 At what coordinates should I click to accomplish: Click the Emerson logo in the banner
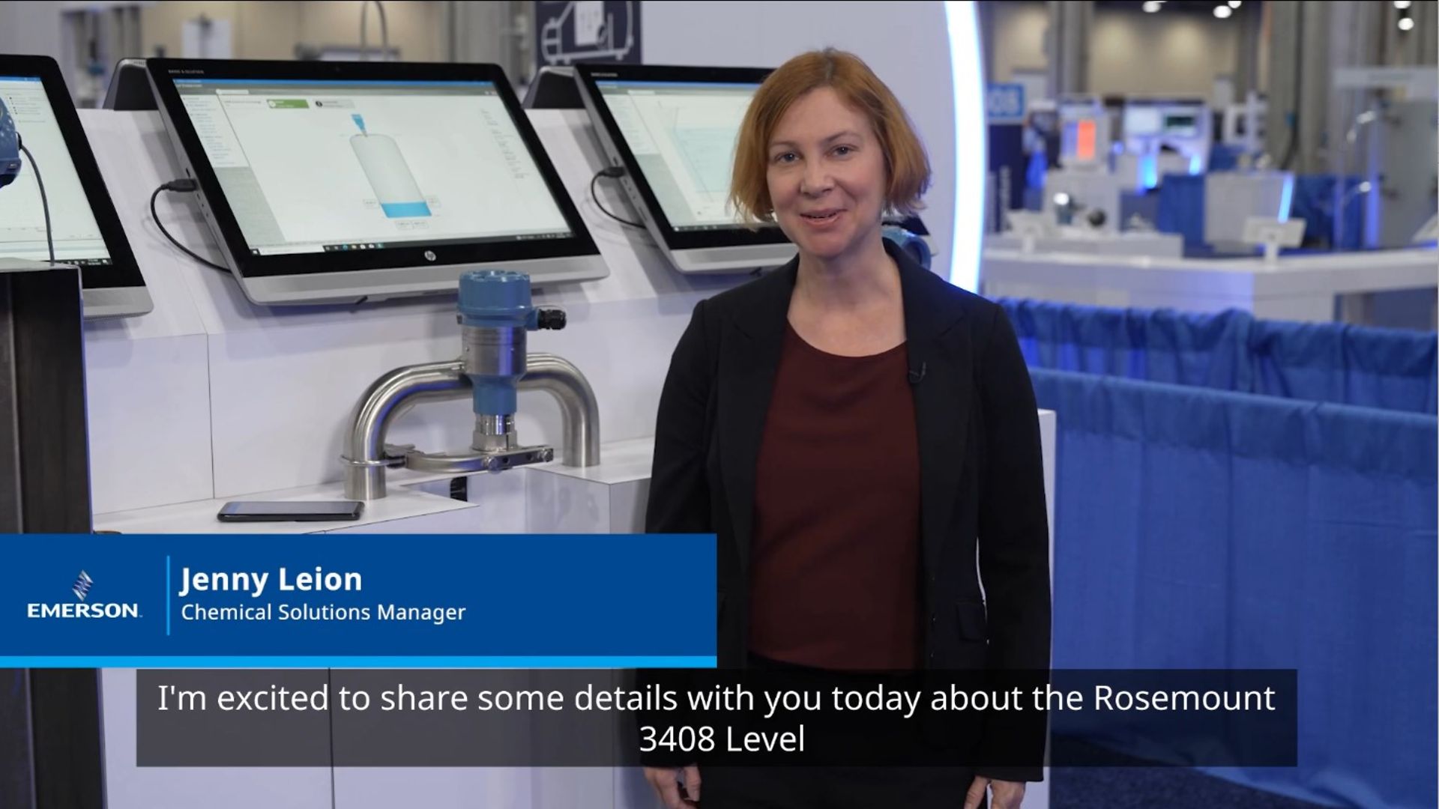click(x=83, y=596)
